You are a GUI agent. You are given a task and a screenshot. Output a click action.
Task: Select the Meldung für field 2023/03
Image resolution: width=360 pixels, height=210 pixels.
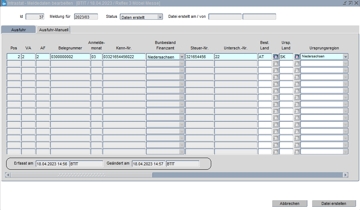click(x=86, y=17)
